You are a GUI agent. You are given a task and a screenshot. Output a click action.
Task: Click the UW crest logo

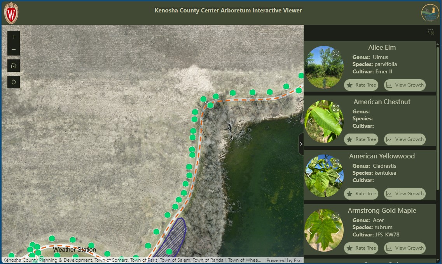tap(12, 13)
